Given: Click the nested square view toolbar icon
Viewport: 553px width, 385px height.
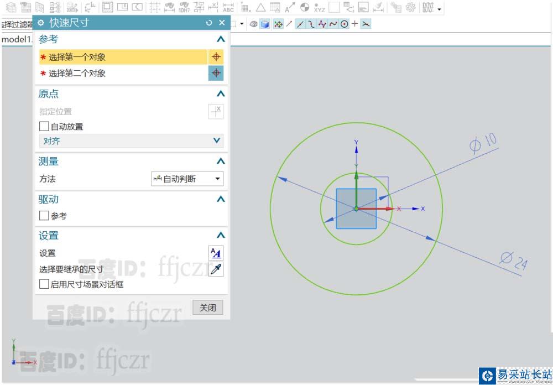Looking at the screenshot, I should click(x=108, y=7).
